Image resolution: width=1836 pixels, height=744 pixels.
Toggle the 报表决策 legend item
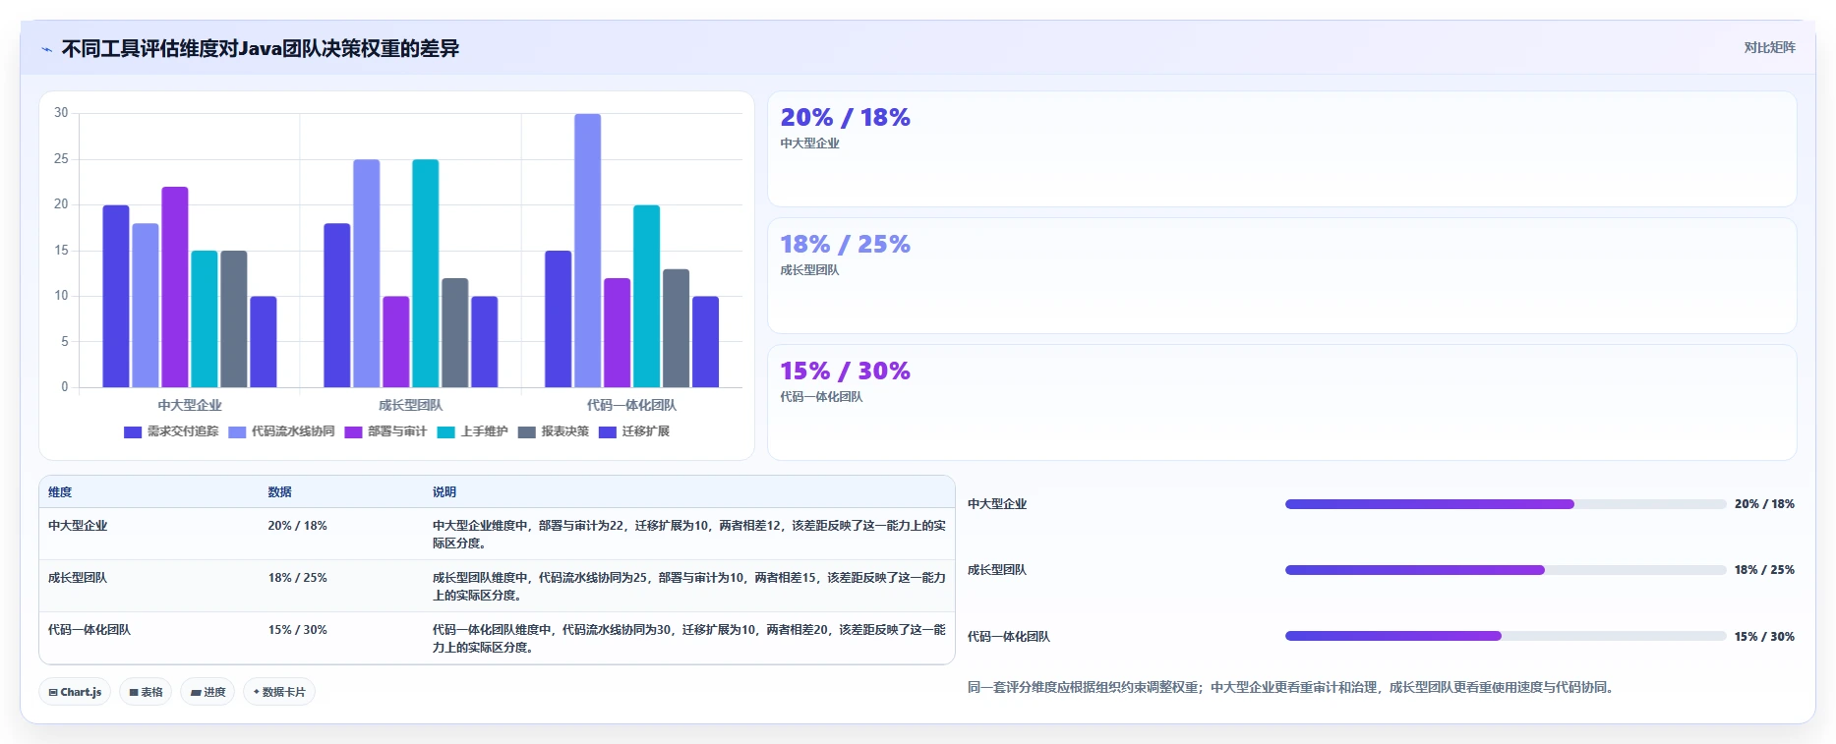(x=554, y=431)
